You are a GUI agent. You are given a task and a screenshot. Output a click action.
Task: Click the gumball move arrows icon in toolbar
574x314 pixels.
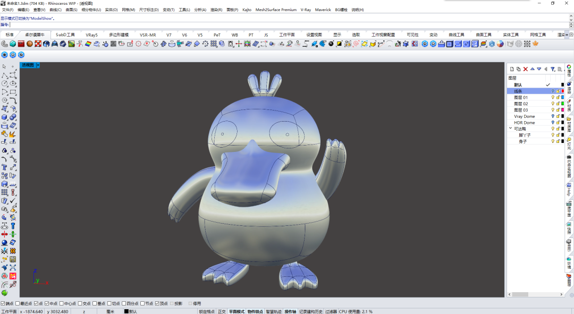239,44
